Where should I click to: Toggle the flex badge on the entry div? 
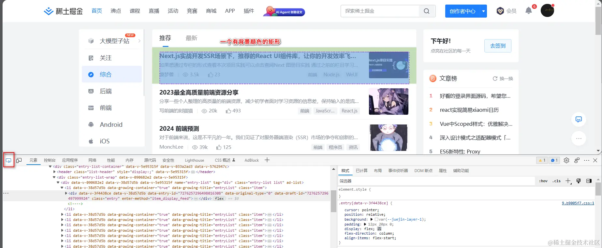pyautogui.click(x=219, y=198)
